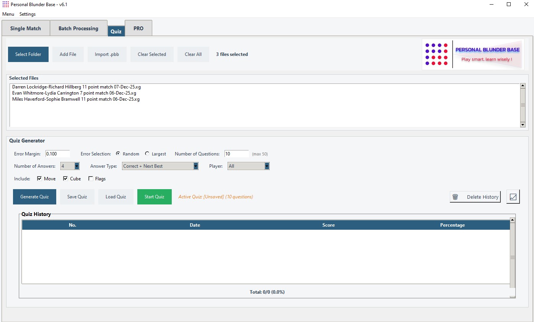Image resolution: width=534 pixels, height=322 pixels.
Task: Click Delete History trash button
Action: pyautogui.click(x=475, y=197)
